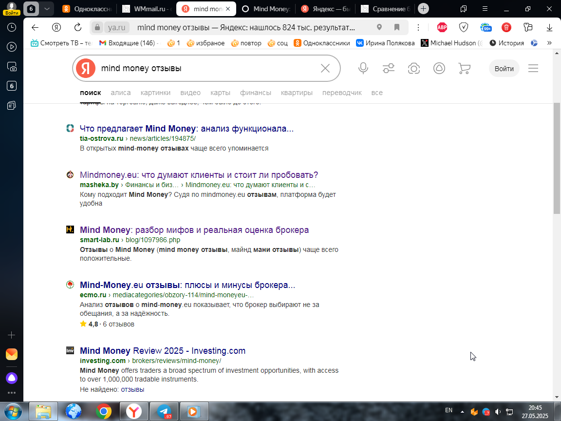Open downloads panel arrow icon

[x=549, y=27]
